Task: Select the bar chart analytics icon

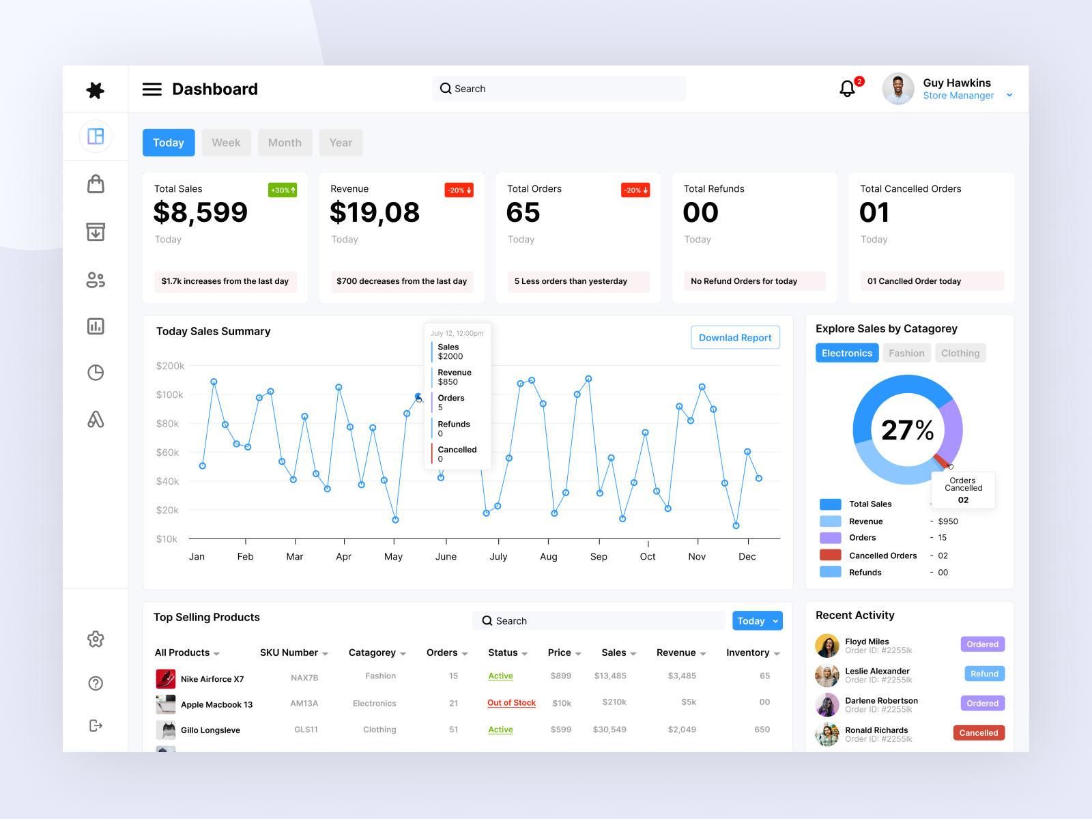Action: (x=96, y=326)
